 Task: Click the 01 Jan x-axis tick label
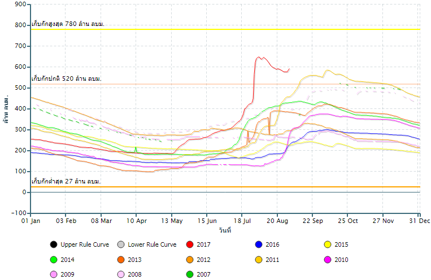[x=31, y=221]
